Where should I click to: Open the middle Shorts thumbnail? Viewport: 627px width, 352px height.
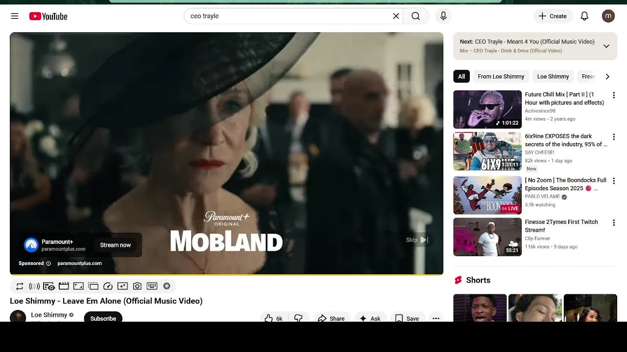tap(535, 308)
